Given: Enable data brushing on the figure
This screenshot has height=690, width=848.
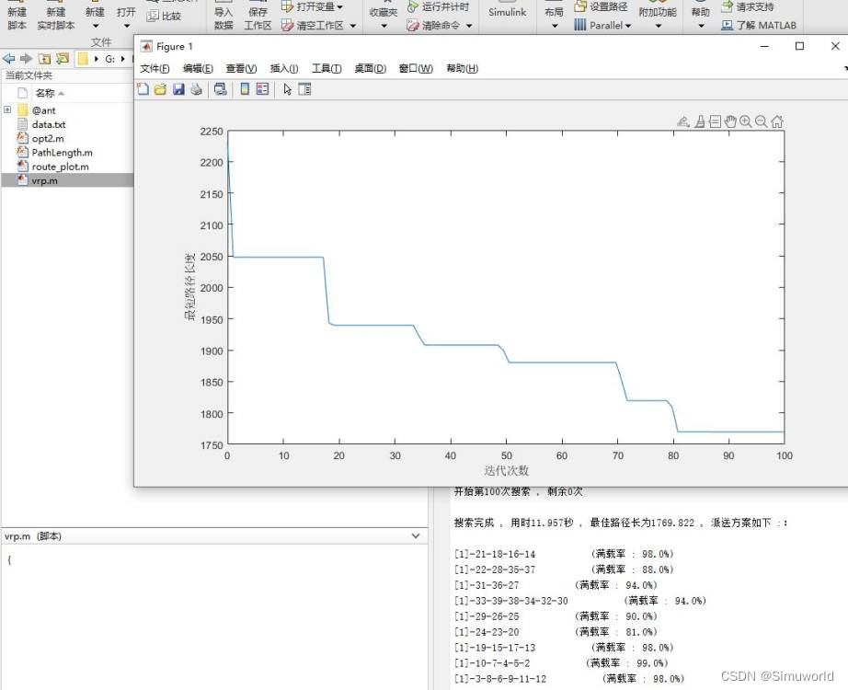Looking at the screenshot, I should [702, 121].
